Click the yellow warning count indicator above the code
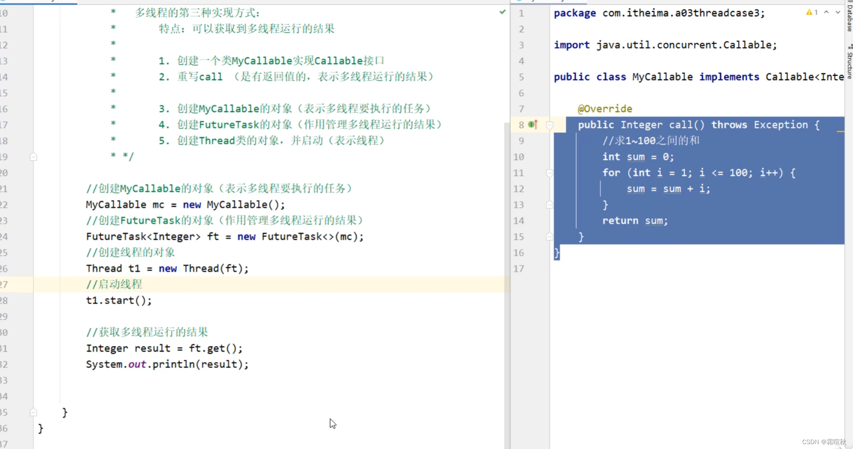Screen dimensions: 853x449 [x=811, y=12]
